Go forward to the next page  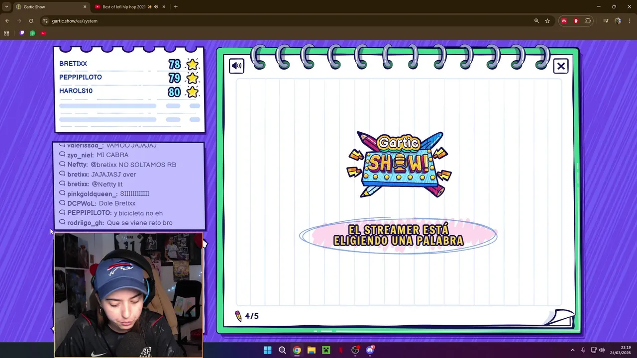(x=19, y=21)
